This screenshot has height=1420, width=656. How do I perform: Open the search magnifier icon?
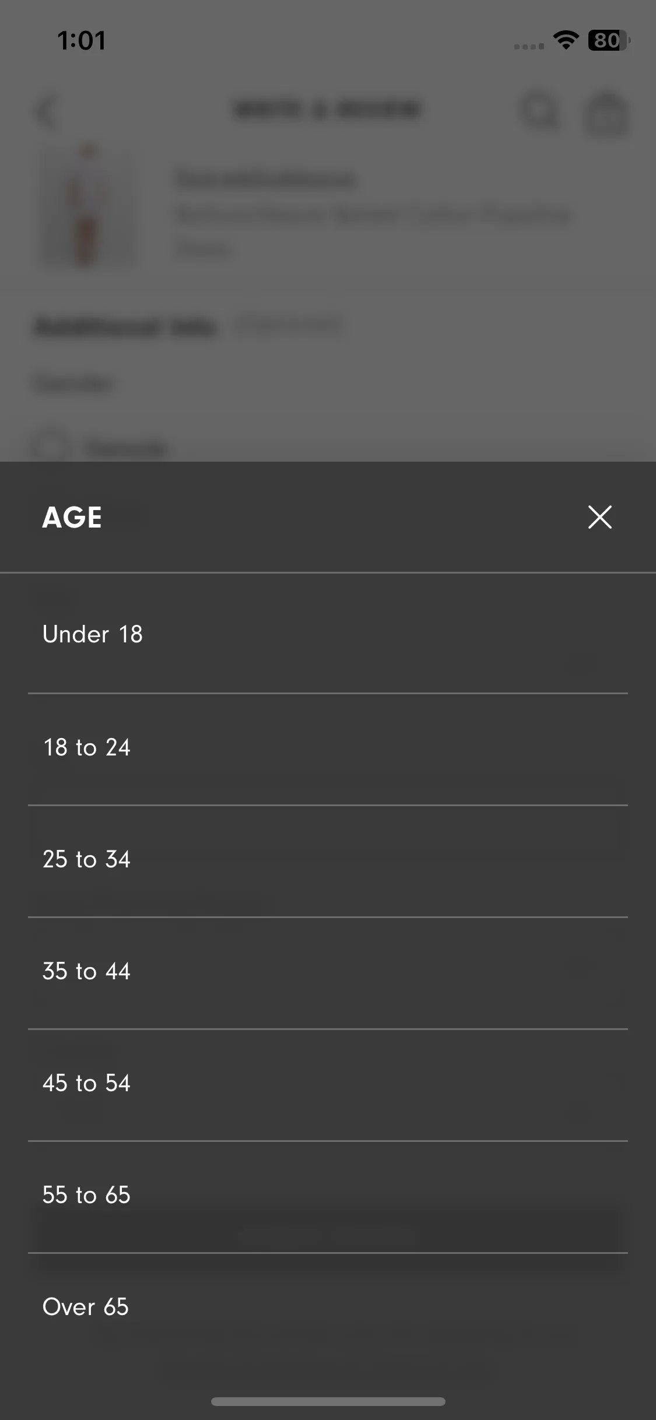pos(541,111)
